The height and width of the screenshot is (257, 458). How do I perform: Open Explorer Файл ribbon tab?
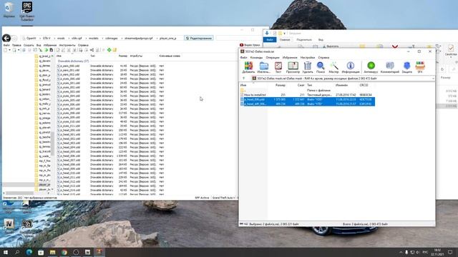coord(270,40)
